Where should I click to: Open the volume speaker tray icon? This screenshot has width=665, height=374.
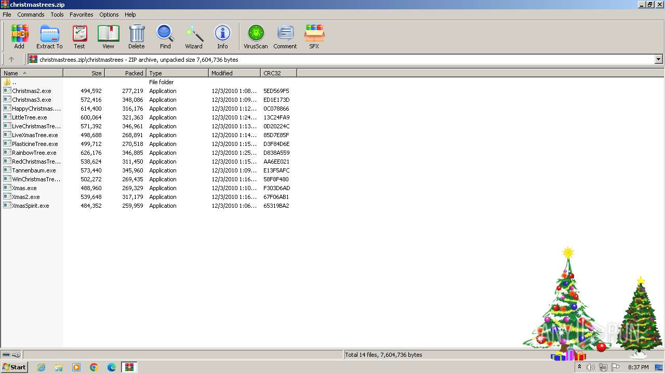(x=591, y=367)
